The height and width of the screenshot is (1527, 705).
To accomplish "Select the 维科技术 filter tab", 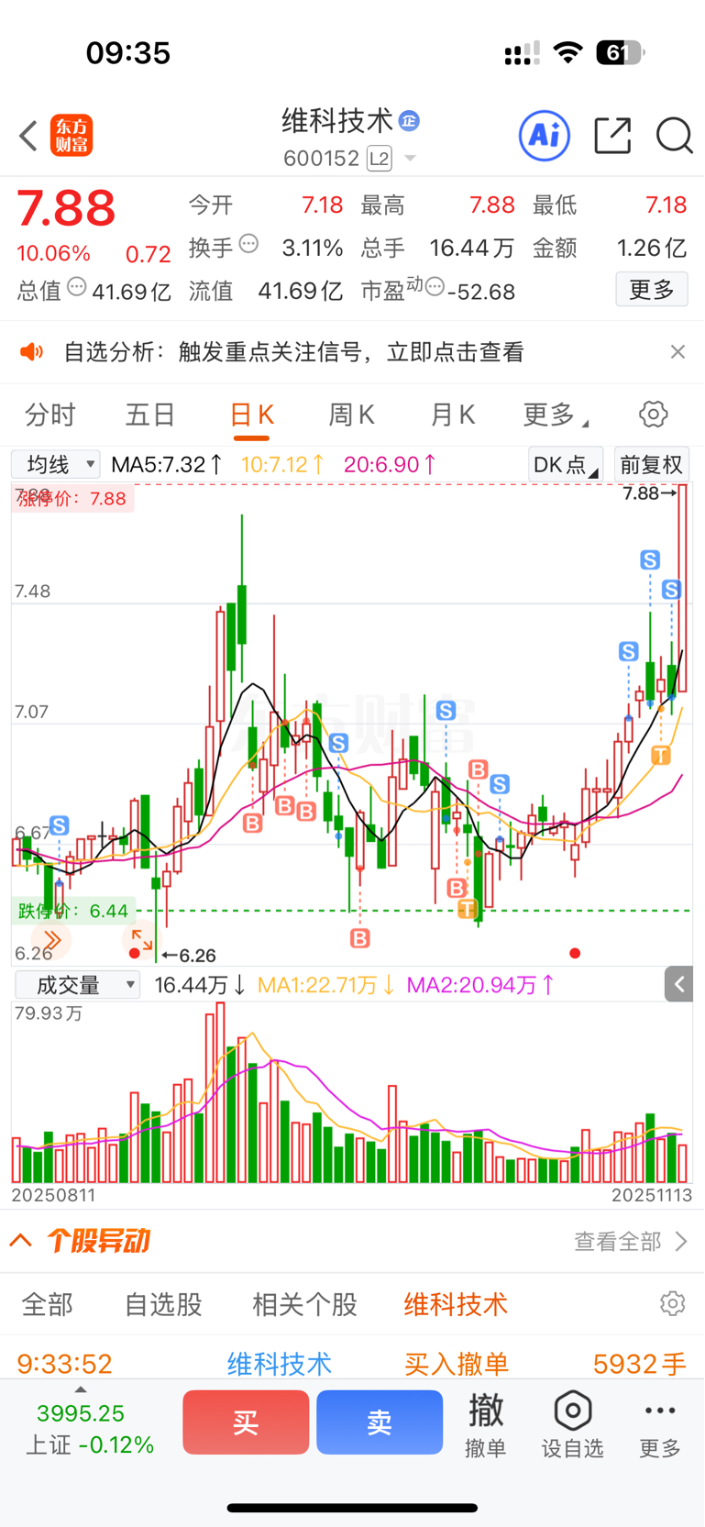I will coord(456,1304).
